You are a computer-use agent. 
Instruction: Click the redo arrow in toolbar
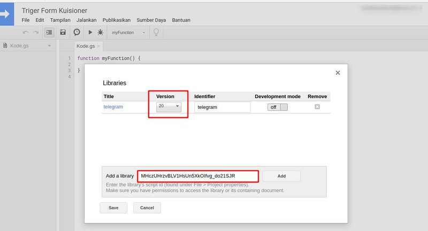coord(35,33)
